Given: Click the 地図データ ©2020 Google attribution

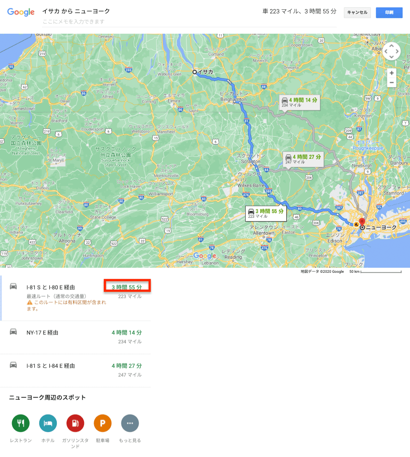Looking at the screenshot, I should pos(322,271).
